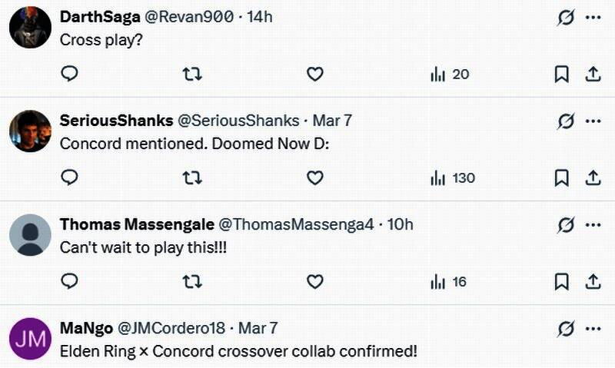Repost the "Concord mentioned" tweet

(192, 177)
